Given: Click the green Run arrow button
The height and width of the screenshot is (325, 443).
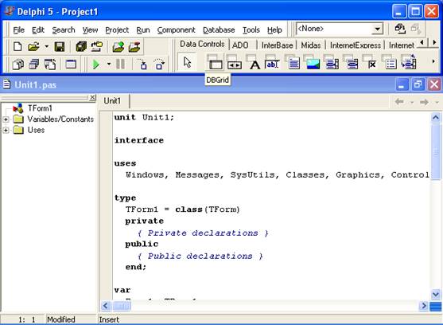Looking at the screenshot, I should pos(96,65).
